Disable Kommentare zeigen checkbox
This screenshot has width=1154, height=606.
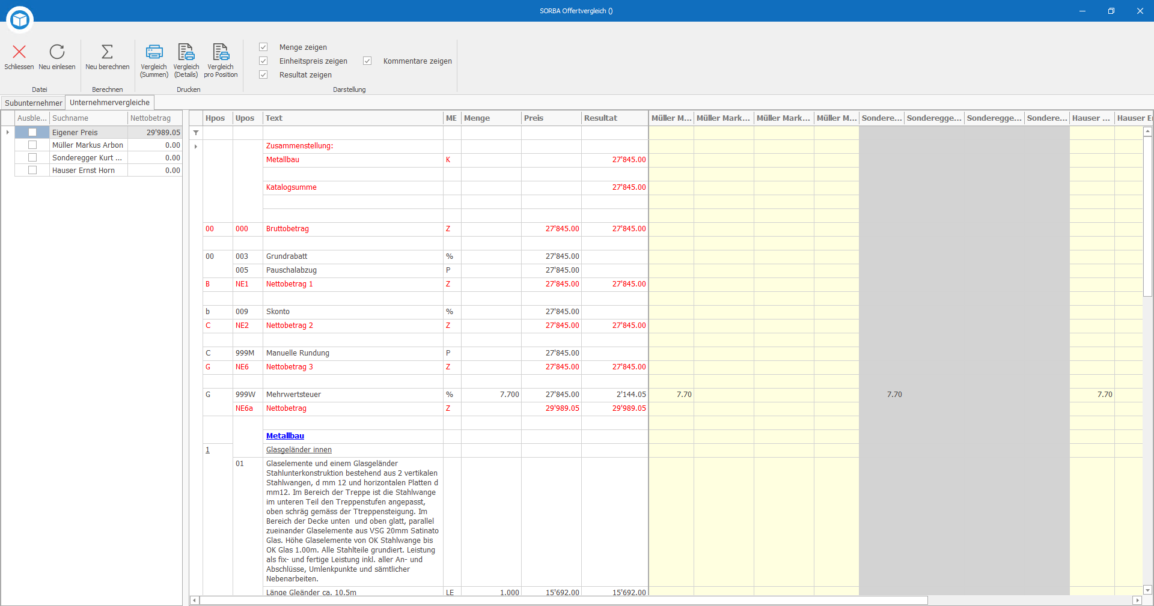pyautogui.click(x=367, y=61)
